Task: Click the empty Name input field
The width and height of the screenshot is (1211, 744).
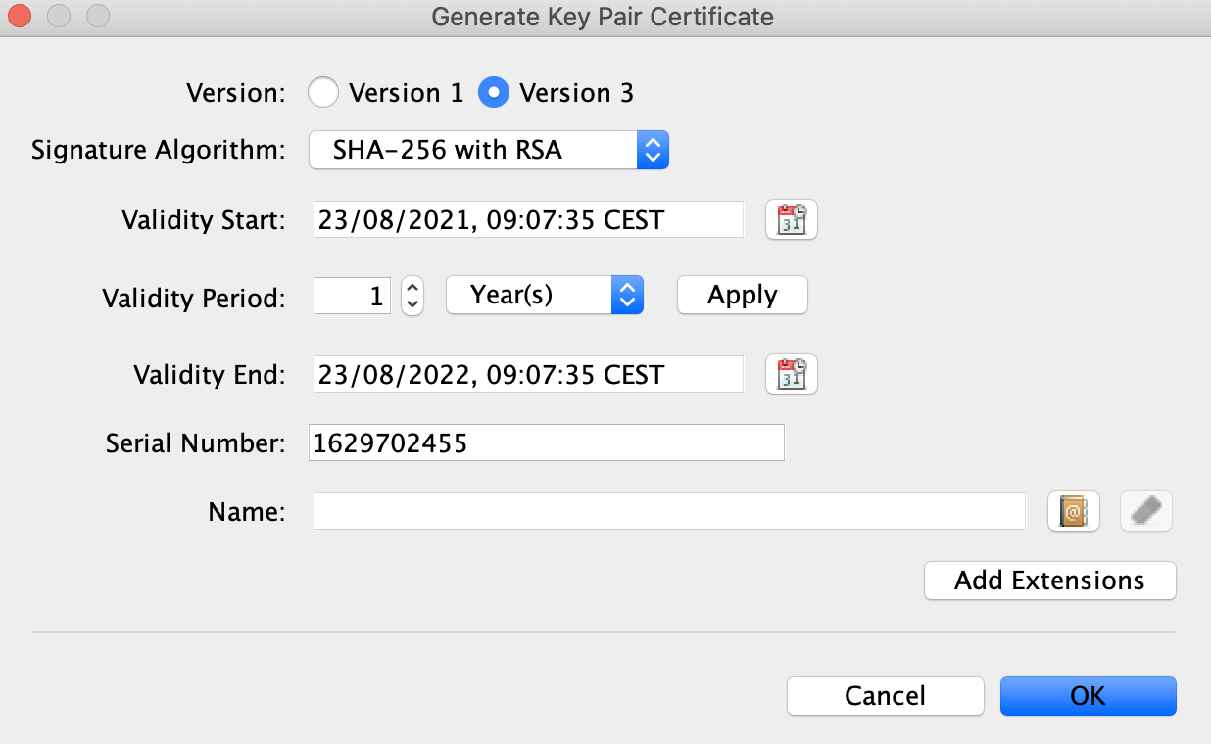Action: (x=669, y=510)
